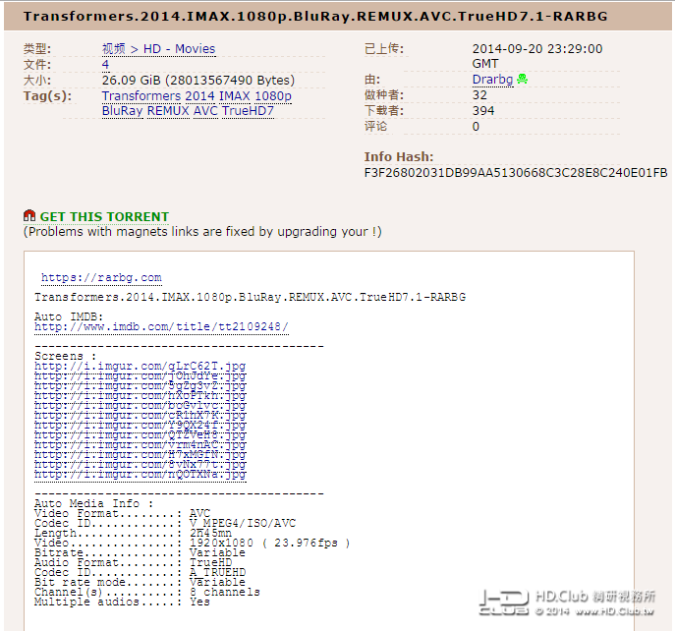Screen dimensions: 675x631
Task: Click the size text "26.09 GiB (28013567490 Bytes)"
Action: (x=198, y=81)
